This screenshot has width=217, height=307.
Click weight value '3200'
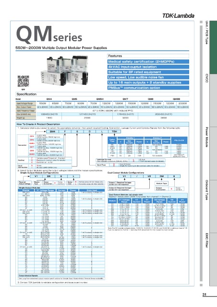pos(125,118)
